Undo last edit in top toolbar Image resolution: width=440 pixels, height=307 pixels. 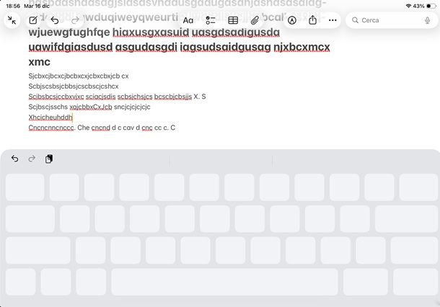[55, 20]
